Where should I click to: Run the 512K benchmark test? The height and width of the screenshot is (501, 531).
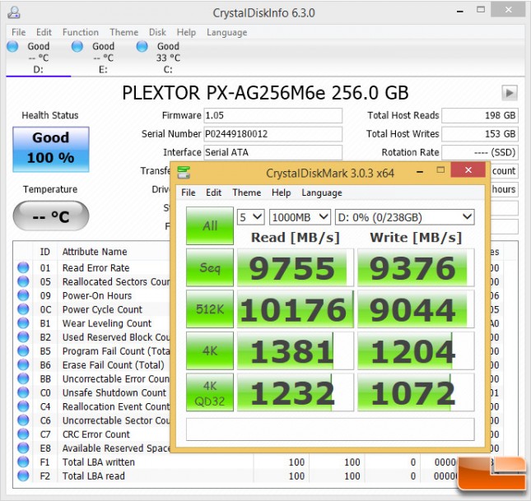(210, 309)
